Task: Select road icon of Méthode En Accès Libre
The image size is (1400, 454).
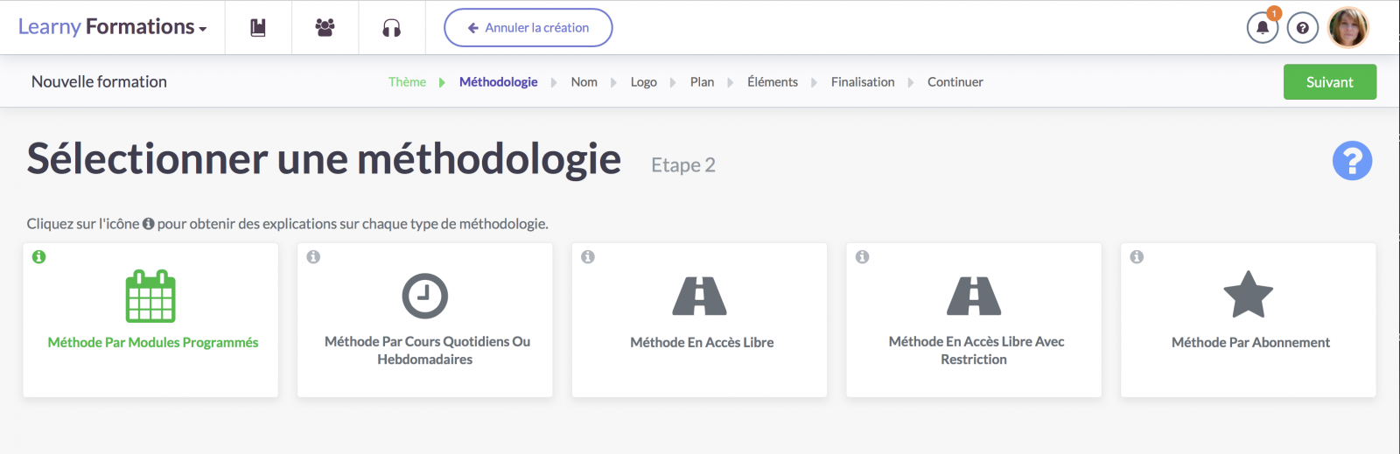Action: (x=699, y=296)
